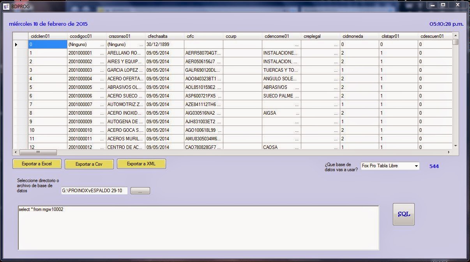Select cell 2001000009 in the grid
This screenshot has width=470, height=262.
[87, 122]
